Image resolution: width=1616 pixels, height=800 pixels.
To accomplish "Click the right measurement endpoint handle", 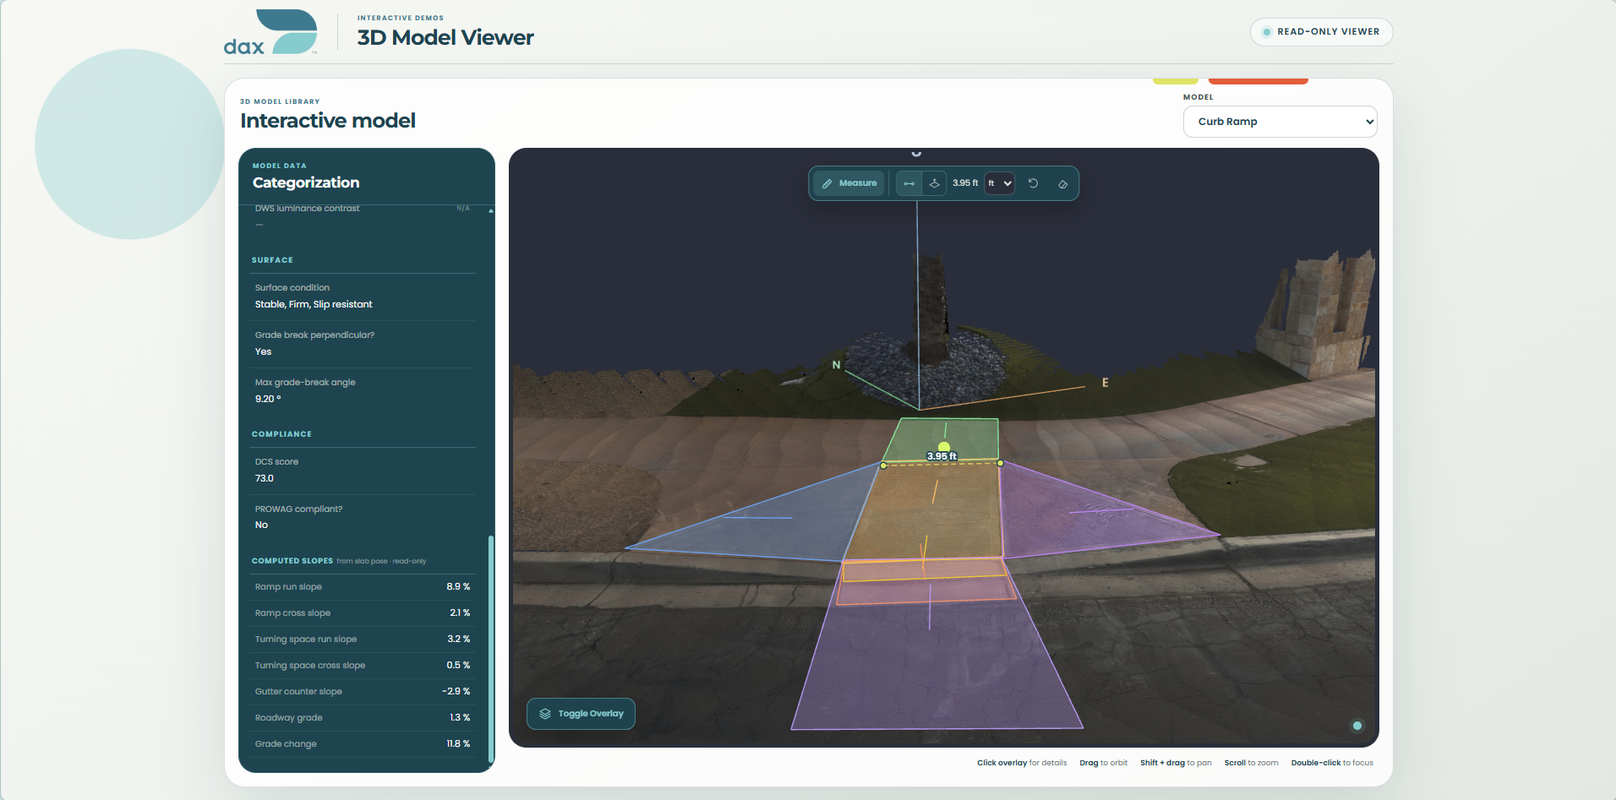I will click(x=1001, y=463).
